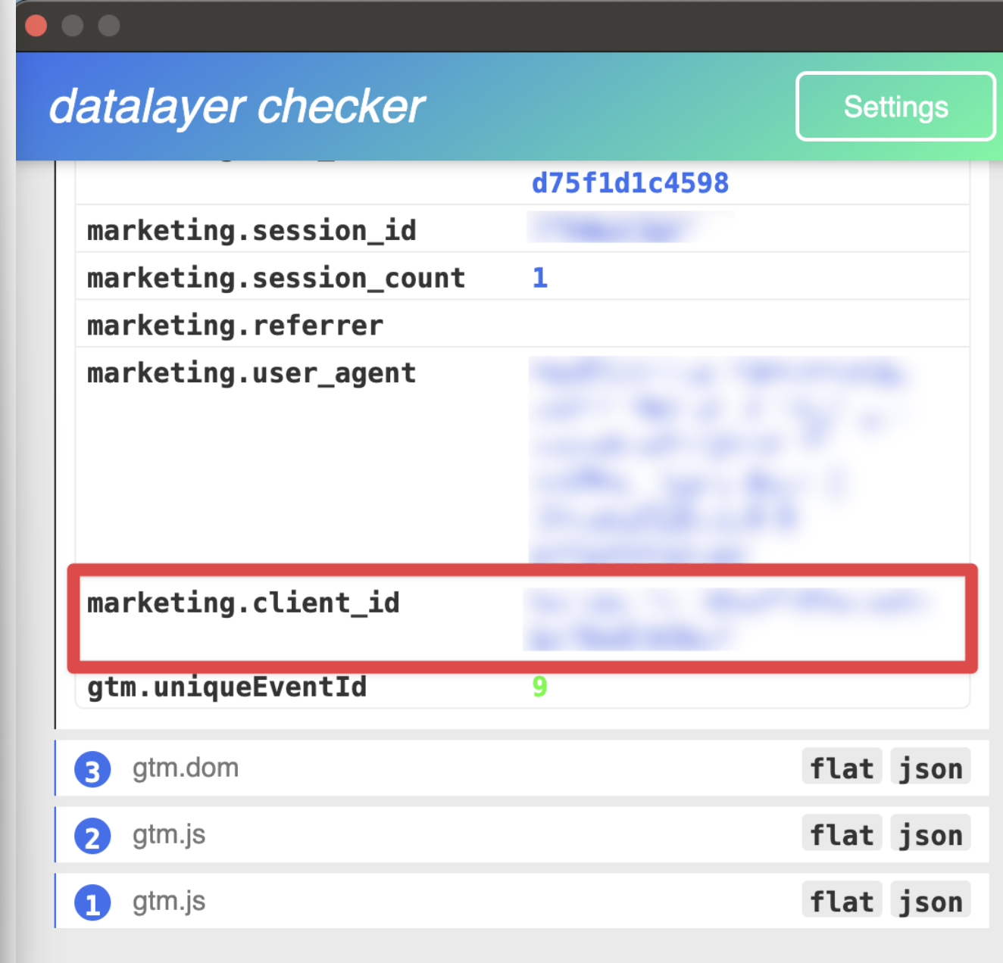Click the number 1 event badge

tap(92, 903)
